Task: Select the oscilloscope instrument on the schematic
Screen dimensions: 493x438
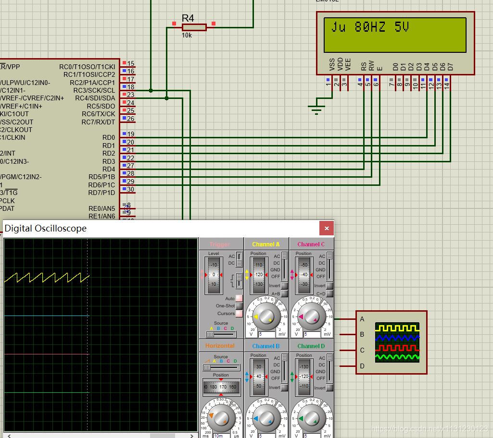Action: (392, 342)
